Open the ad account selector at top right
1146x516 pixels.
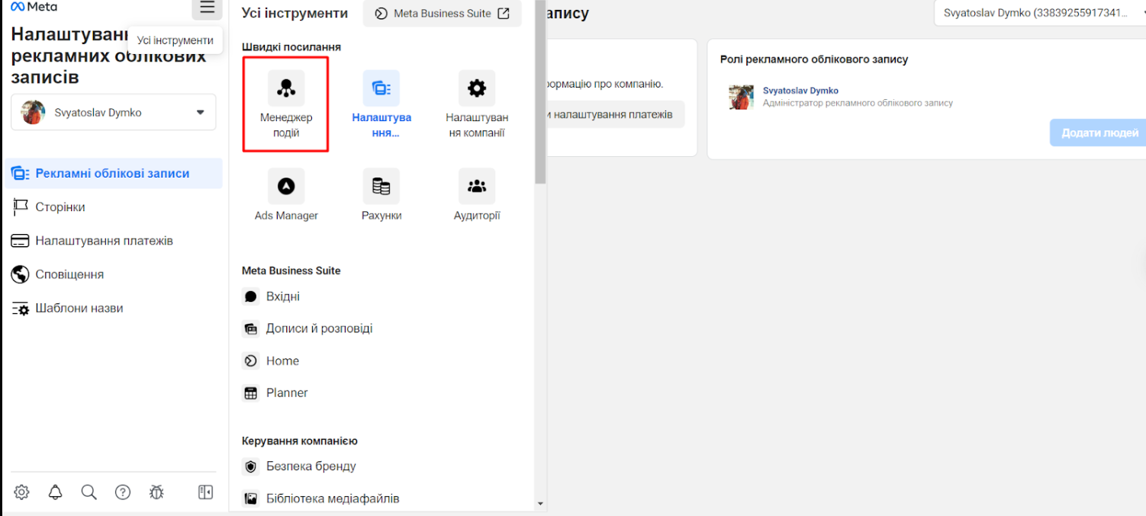click(1040, 13)
